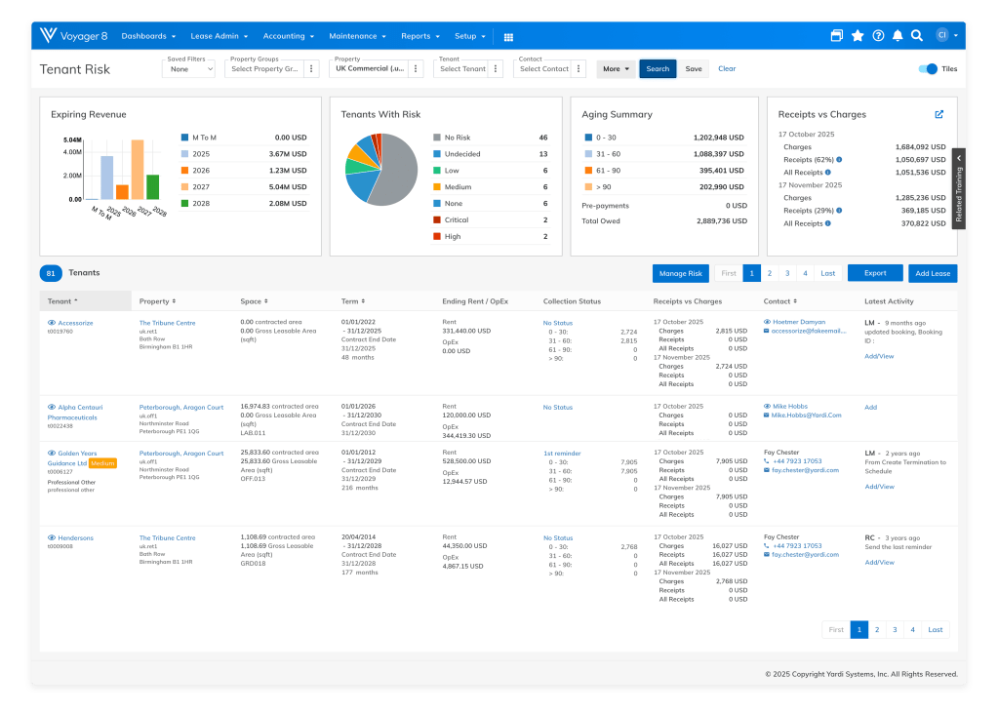Open the help icon in the top bar
The width and height of the screenshot is (998, 713).
(x=878, y=35)
